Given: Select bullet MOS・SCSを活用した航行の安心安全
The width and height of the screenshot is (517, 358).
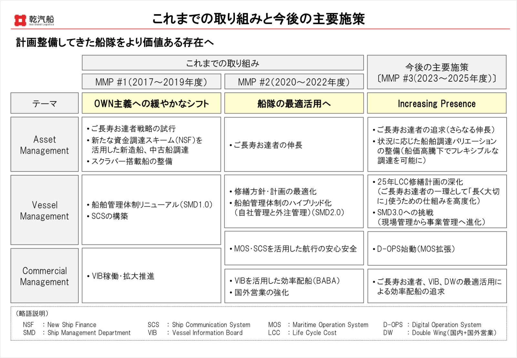Looking at the screenshot, I should [x=293, y=249].
